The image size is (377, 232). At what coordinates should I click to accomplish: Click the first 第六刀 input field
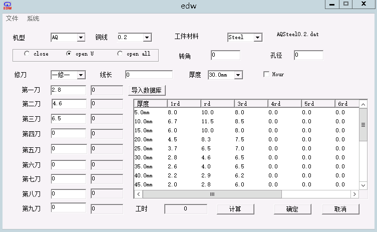tap(68, 165)
